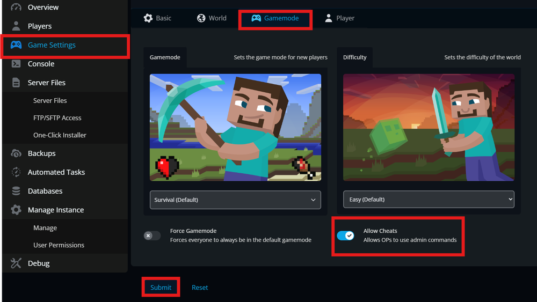
Task: Open the Basic settings tab
Action: 157,18
